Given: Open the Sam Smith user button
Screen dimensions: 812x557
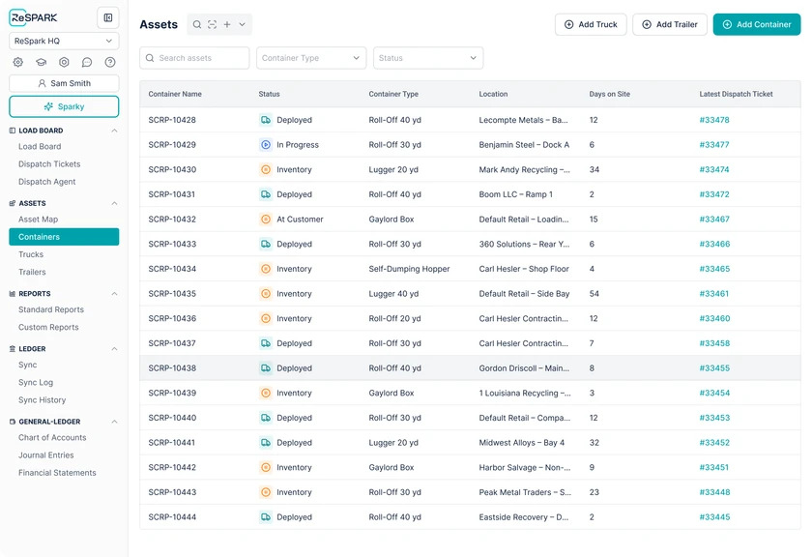Looking at the screenshot, I should (64, 83).
